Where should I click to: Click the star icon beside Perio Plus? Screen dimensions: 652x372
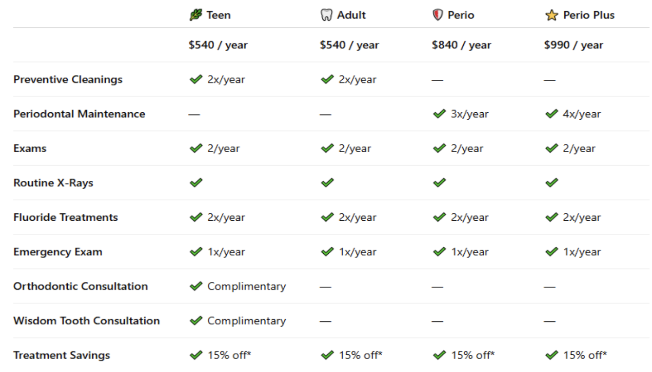pyautogui.click(x=551, y=15)
